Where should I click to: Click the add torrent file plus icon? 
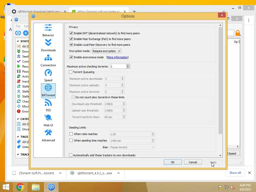[x=26, y=33]
